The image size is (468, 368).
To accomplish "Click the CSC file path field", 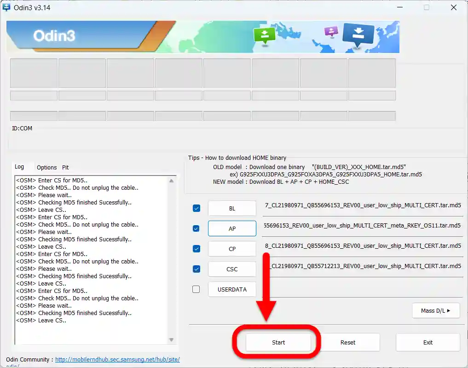I will (363, 269).
